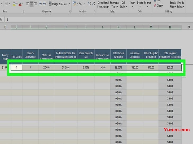193x144 pixels.
Task: Open the Insert cells dropdown
Action: coord(133,4)
